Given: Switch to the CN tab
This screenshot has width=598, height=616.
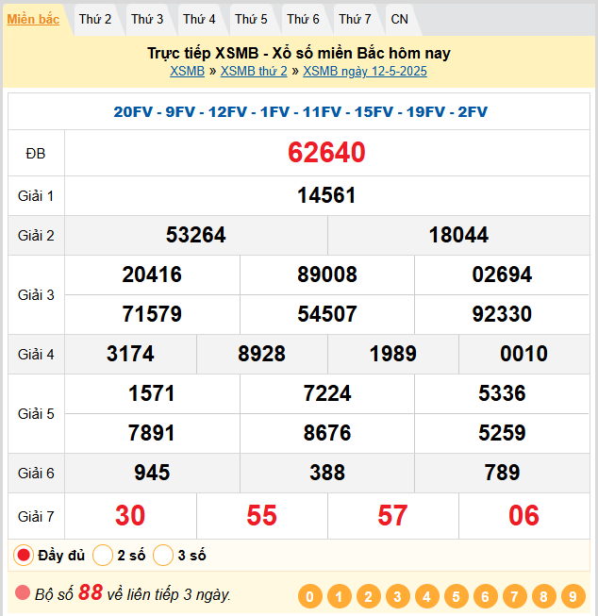Looking at the screenshot, I should [x=400, y=19].
